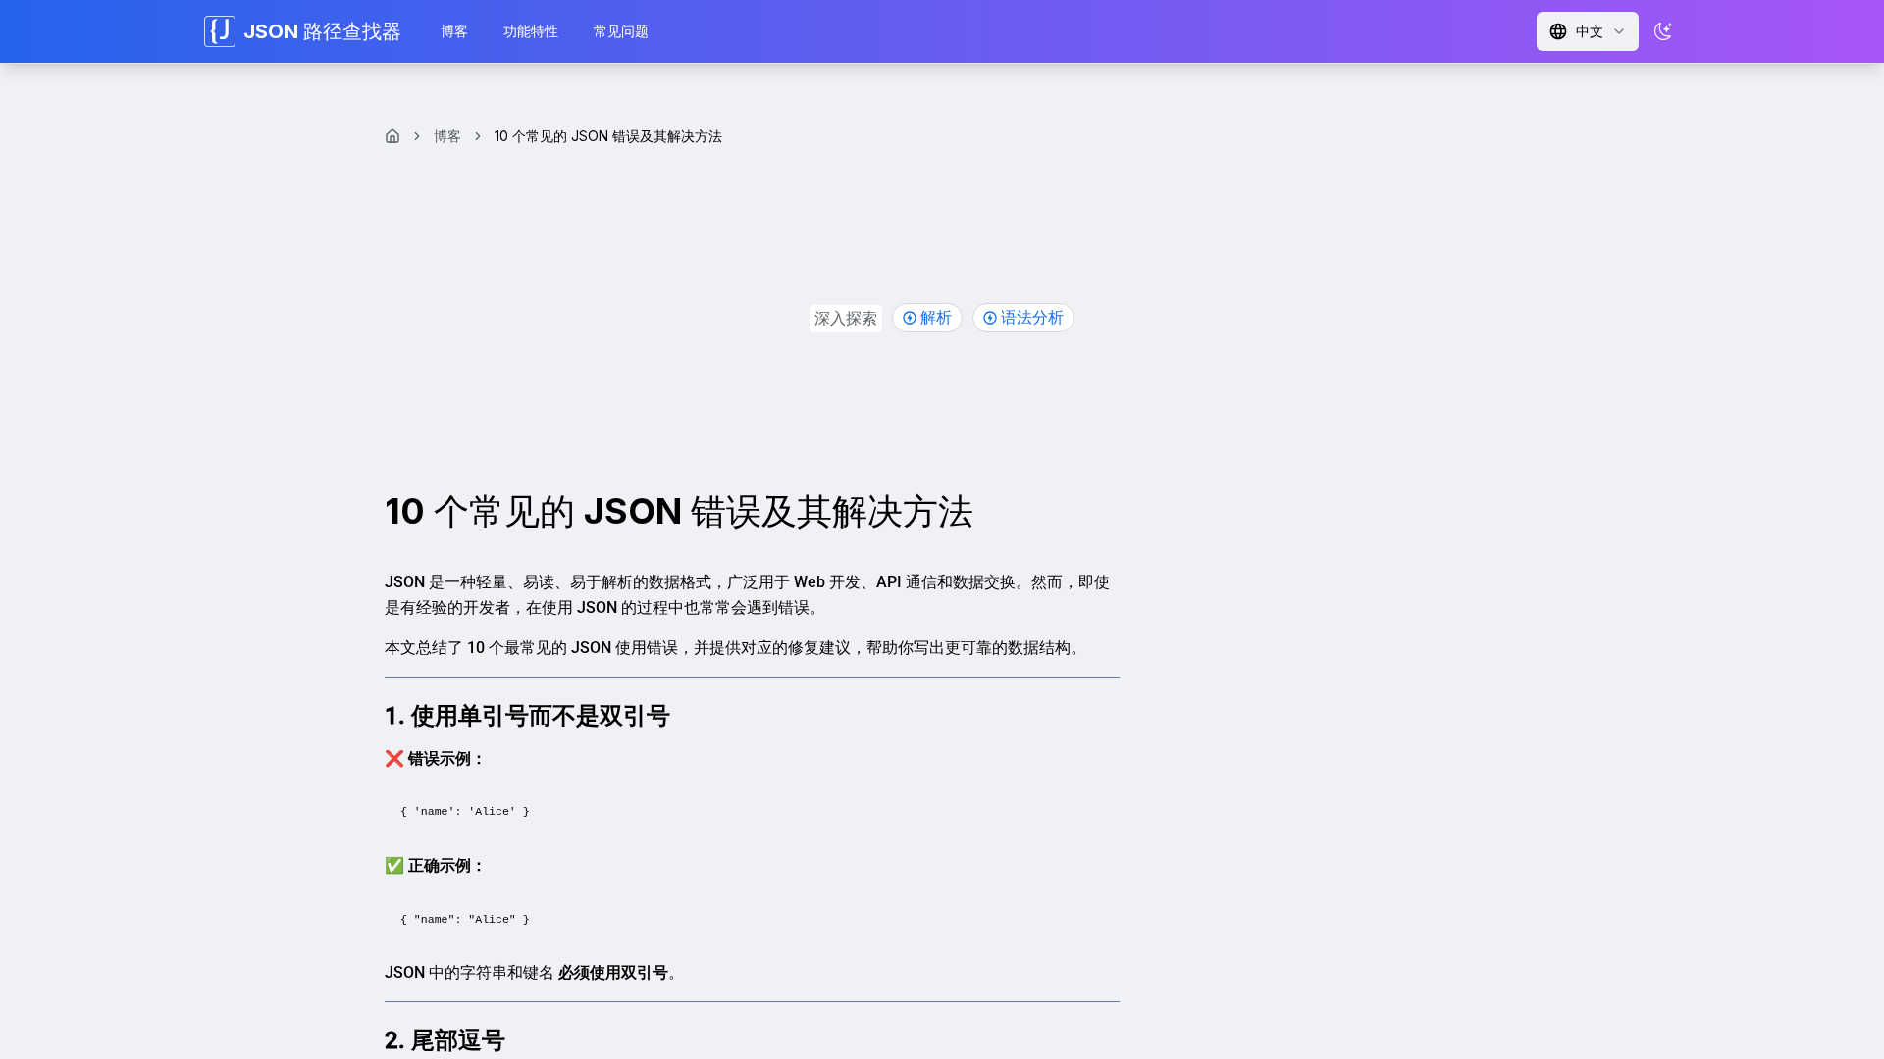Click the arrow icon on 解析 chip
This screenshot has height=1059, width=1884.
(910, 318)
